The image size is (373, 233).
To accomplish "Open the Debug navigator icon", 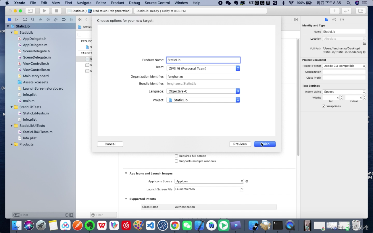I will 56,20.
